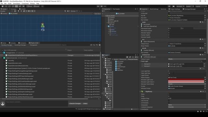Open gear icon of the MAIN action map

200,22
